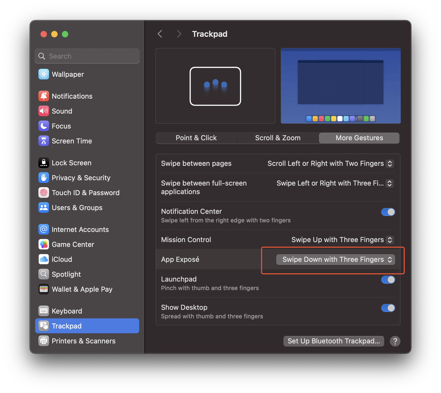
Task: Select Touch ID & Password fingerprint icon
Action: click(x=44, y=193)
